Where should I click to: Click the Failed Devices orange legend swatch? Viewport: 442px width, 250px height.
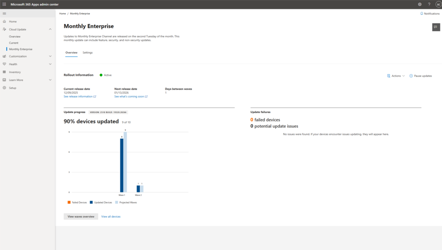coord(69,202)
